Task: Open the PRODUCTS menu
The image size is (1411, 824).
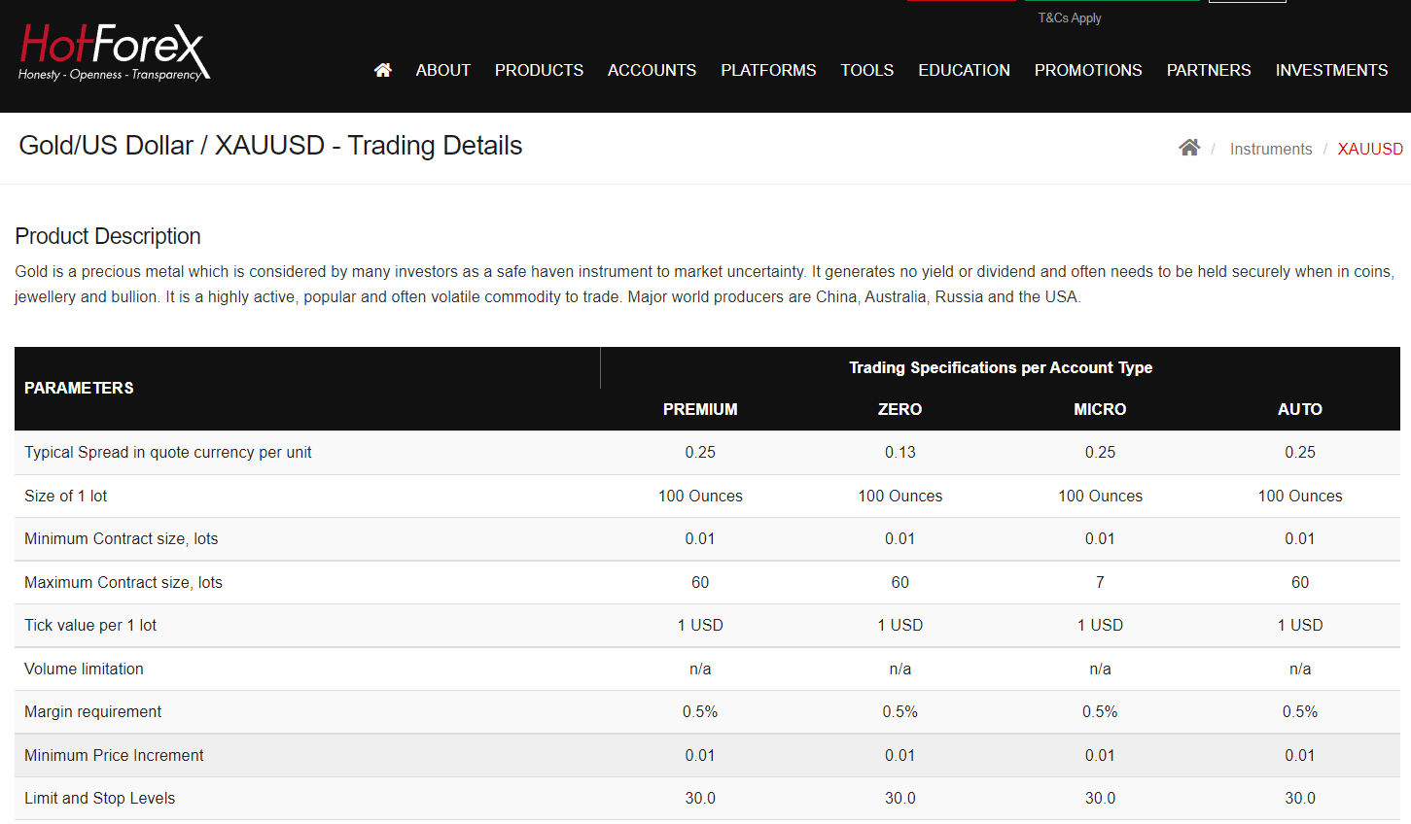Action: [539, 70]
